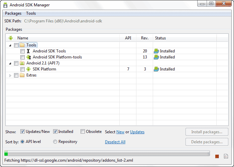Maximize the Android SDK Manager window
This screenshot has height=167, width=234.
[211, 3]
